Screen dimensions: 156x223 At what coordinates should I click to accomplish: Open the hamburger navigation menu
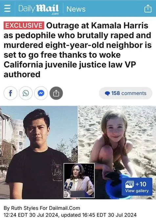tap(7, 9)
